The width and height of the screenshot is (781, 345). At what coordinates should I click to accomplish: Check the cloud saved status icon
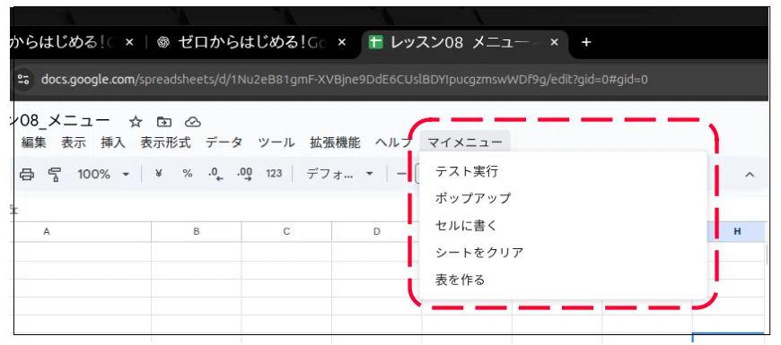coord(192,122)
